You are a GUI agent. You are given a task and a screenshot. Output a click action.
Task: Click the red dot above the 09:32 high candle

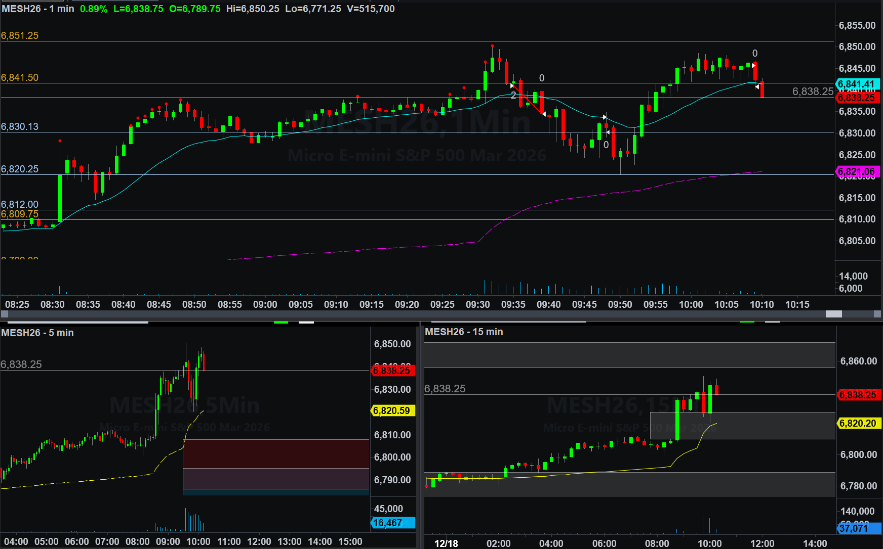pyautogui.click(x=492, y=46)
